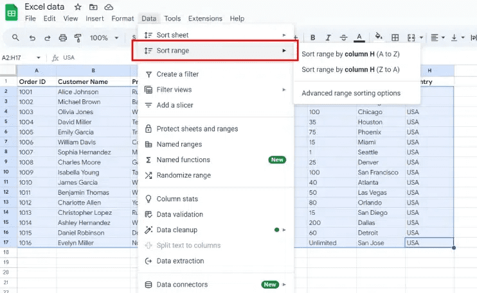Screen dimensions: 477x293
Task: Click the fill color paint bucket
Action: (379, 38)
